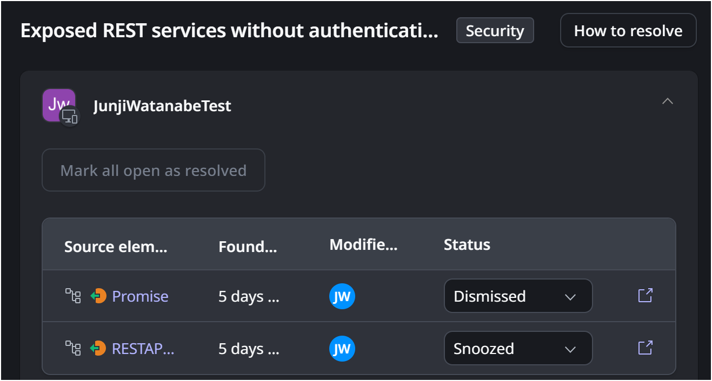Open the Promise source element link
Screen dimensions: 712x381
(x=140, y=296)
